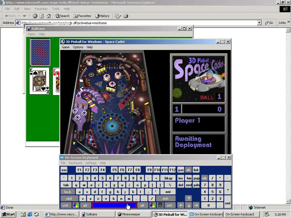
Task: Go to the Home page icon
Action: pos(49,16)
